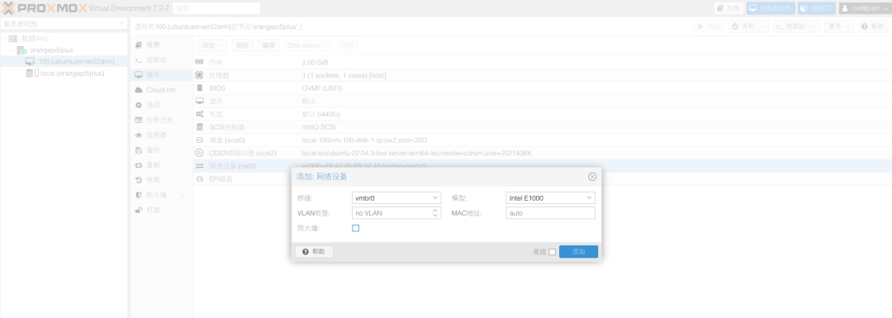
Task: Click the 启动 start button
Action: [x=710, y=26]
